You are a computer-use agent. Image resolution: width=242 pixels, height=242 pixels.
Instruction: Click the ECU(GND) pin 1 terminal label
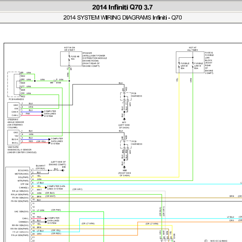click(x=23, y=170)
